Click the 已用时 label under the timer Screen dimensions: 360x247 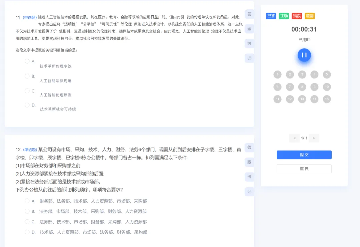coord(304,40)
